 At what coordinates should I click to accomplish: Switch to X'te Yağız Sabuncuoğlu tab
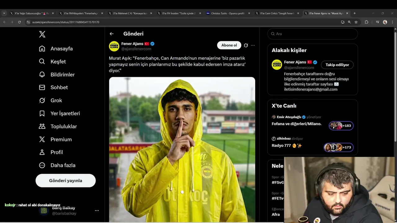(32, 13)
